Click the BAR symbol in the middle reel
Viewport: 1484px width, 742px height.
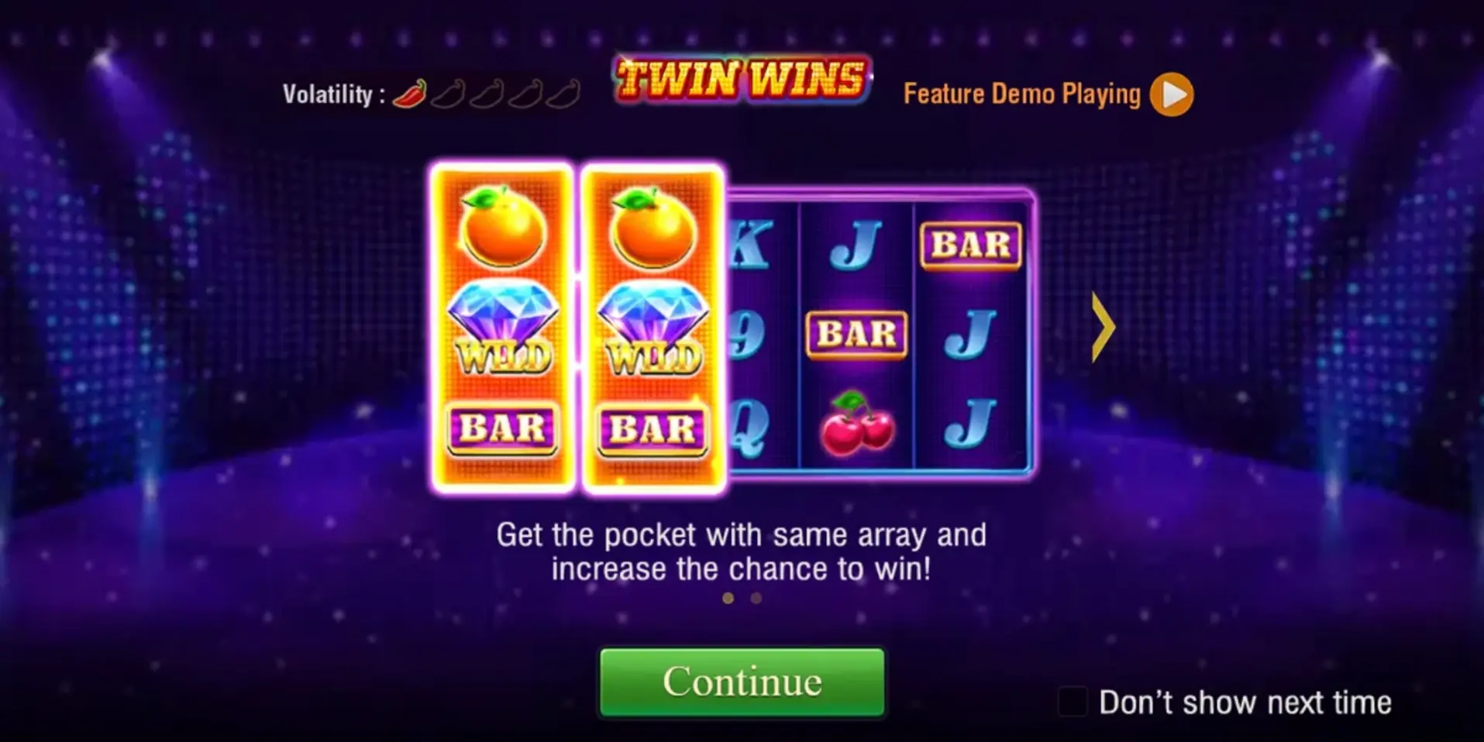pos(856,335)
